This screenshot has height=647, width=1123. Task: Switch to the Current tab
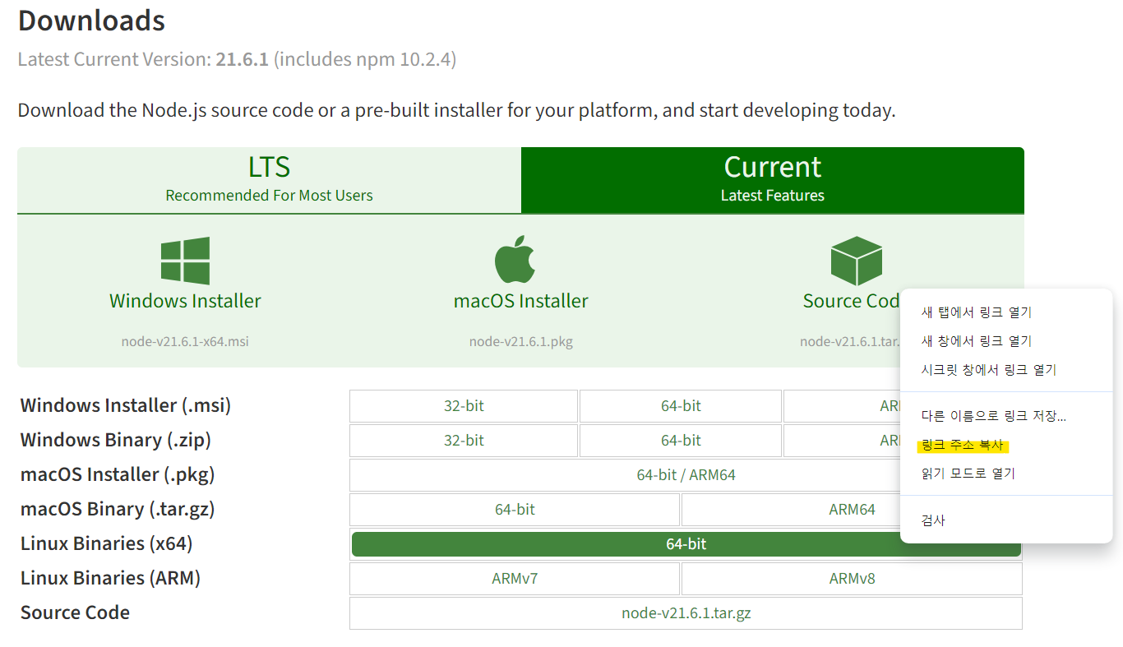pos(773,180)
